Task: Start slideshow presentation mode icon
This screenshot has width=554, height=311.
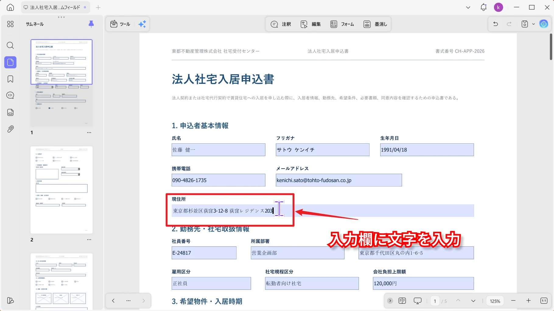Action: pyautogui.click(x=417, y=301)
